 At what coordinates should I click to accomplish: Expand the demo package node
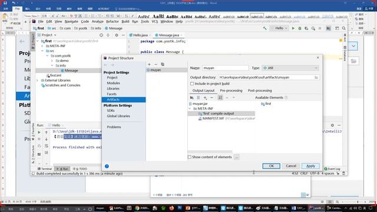52,61
